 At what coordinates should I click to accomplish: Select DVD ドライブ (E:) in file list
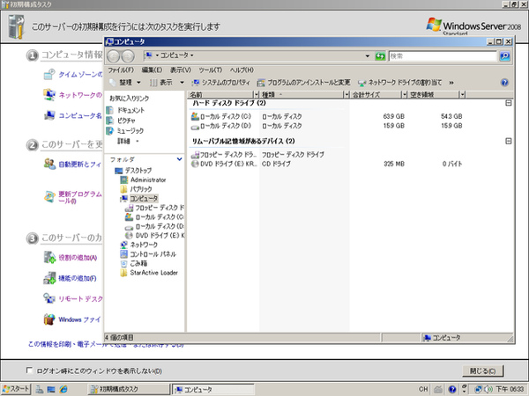coord(224,164)
